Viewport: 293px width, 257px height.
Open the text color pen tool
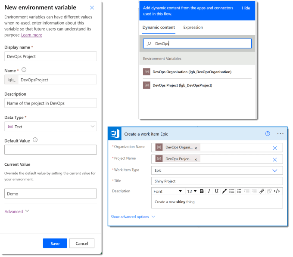coord(224,191)
